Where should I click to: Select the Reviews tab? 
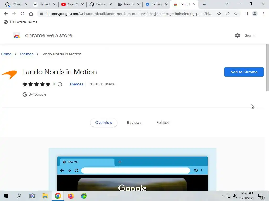coord(134,122)
